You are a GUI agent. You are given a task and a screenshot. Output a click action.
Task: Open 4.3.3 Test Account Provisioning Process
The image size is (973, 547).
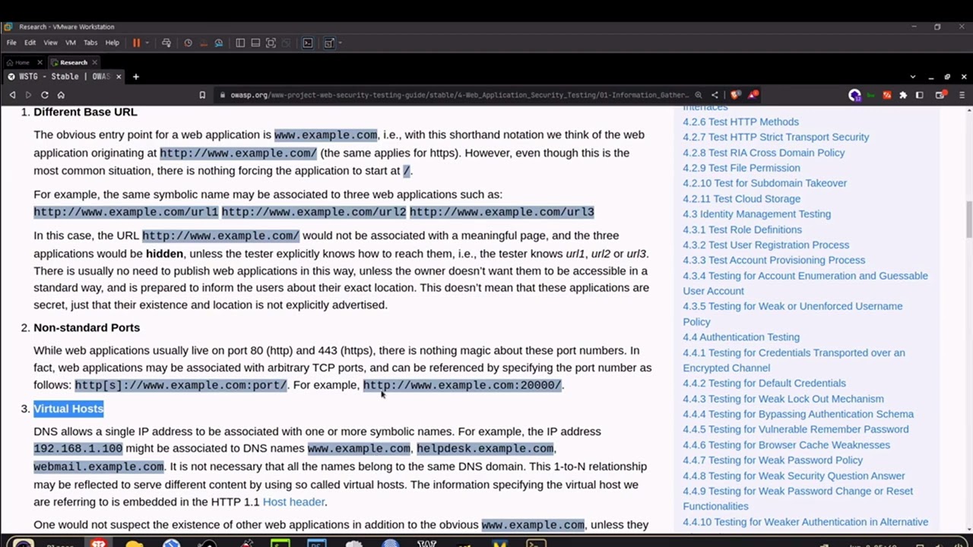[774, 260]
